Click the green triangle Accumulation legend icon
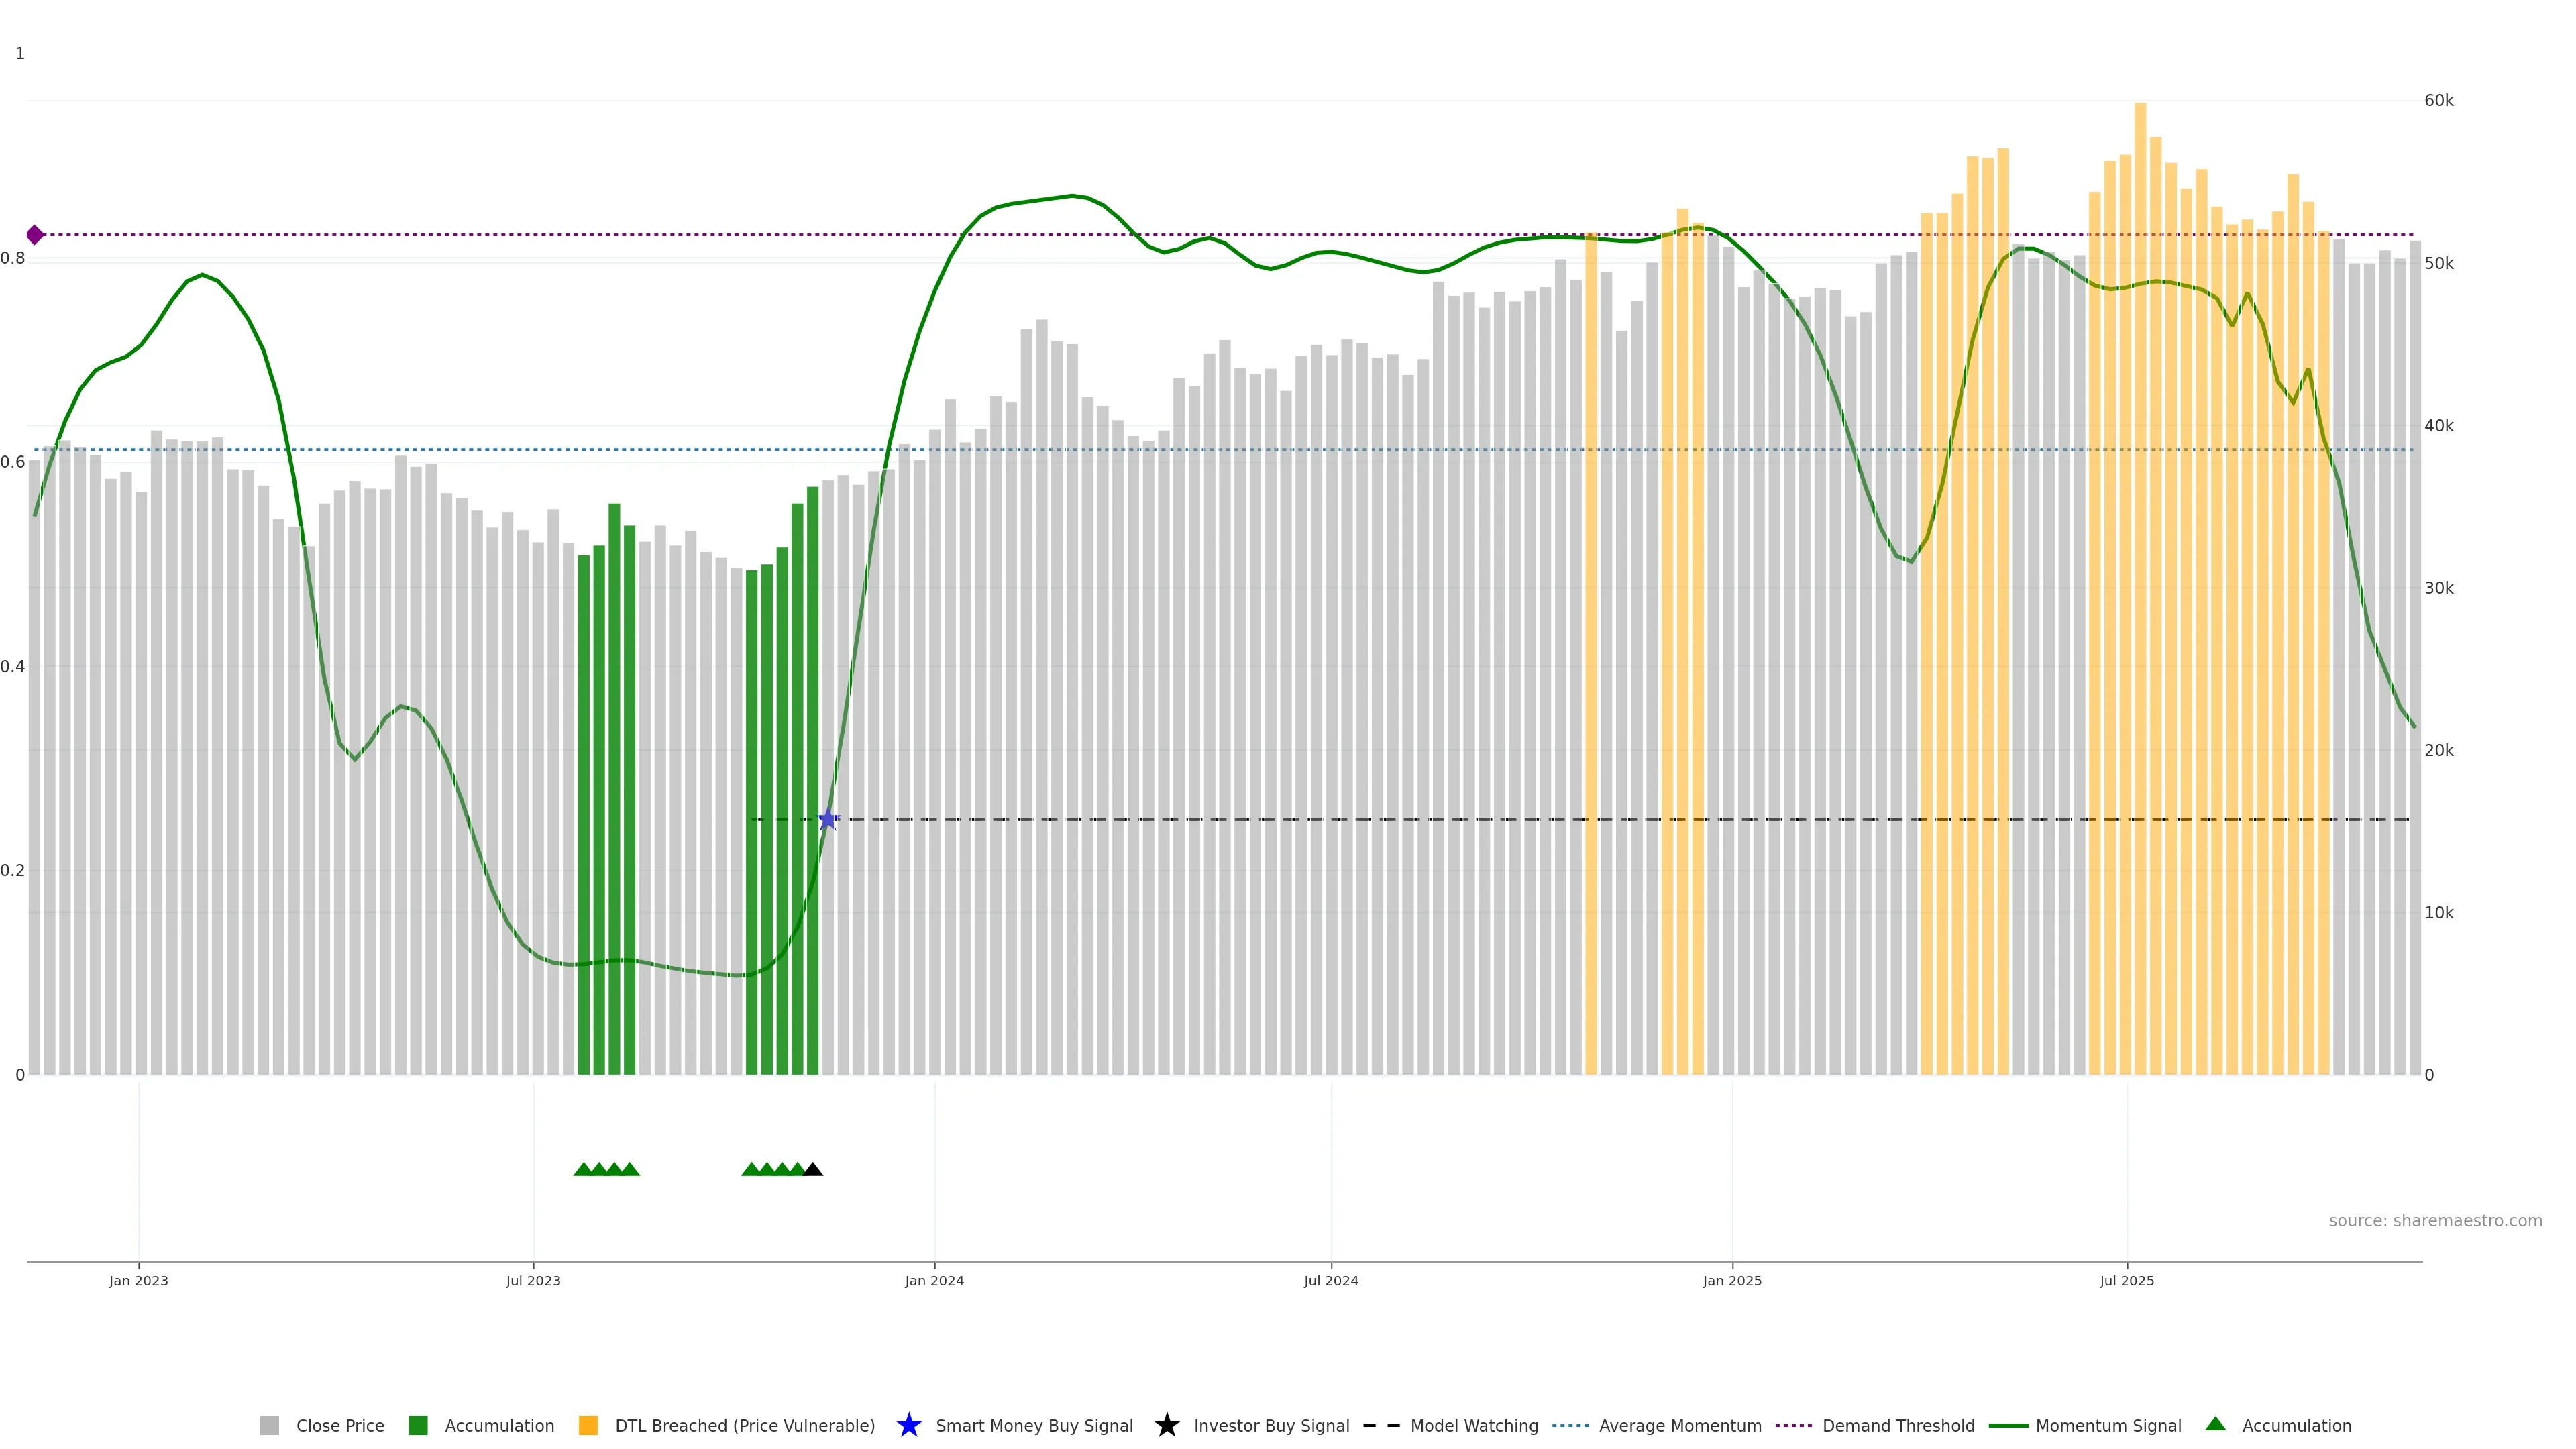2576x1449 pixels. (x=2215, y=1424)
